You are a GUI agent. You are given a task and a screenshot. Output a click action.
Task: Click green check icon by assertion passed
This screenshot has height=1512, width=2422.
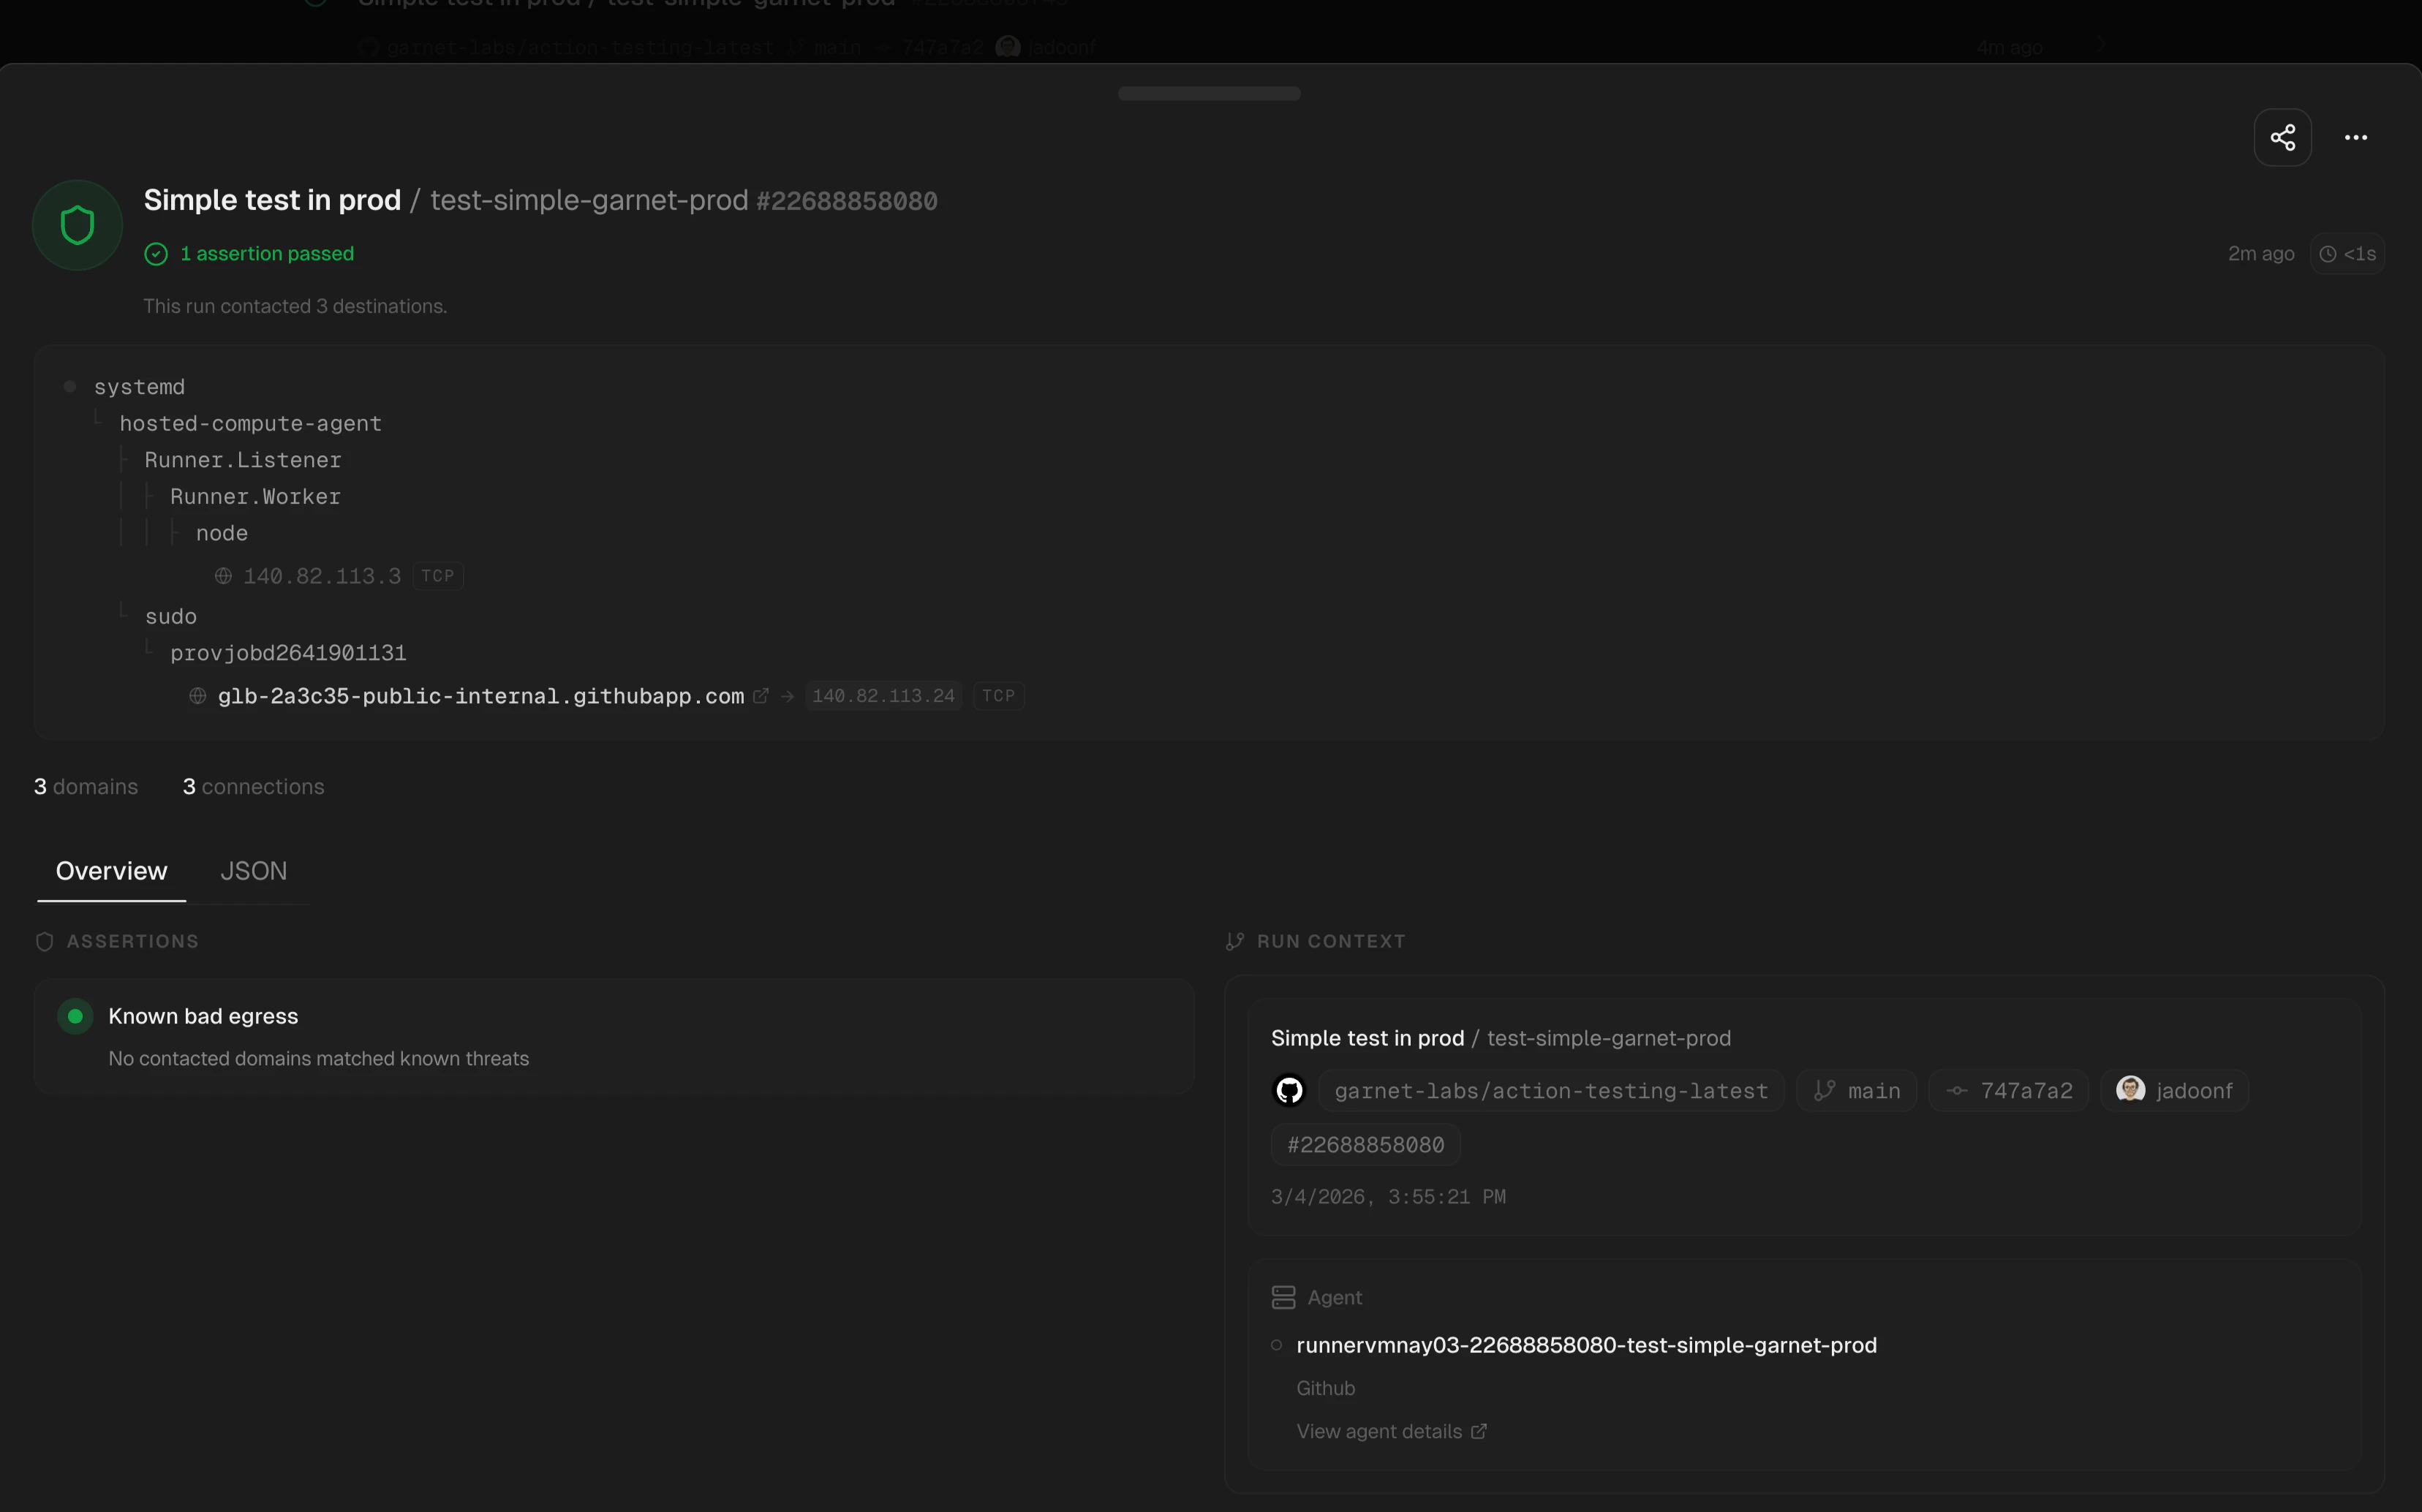point(156,254)
